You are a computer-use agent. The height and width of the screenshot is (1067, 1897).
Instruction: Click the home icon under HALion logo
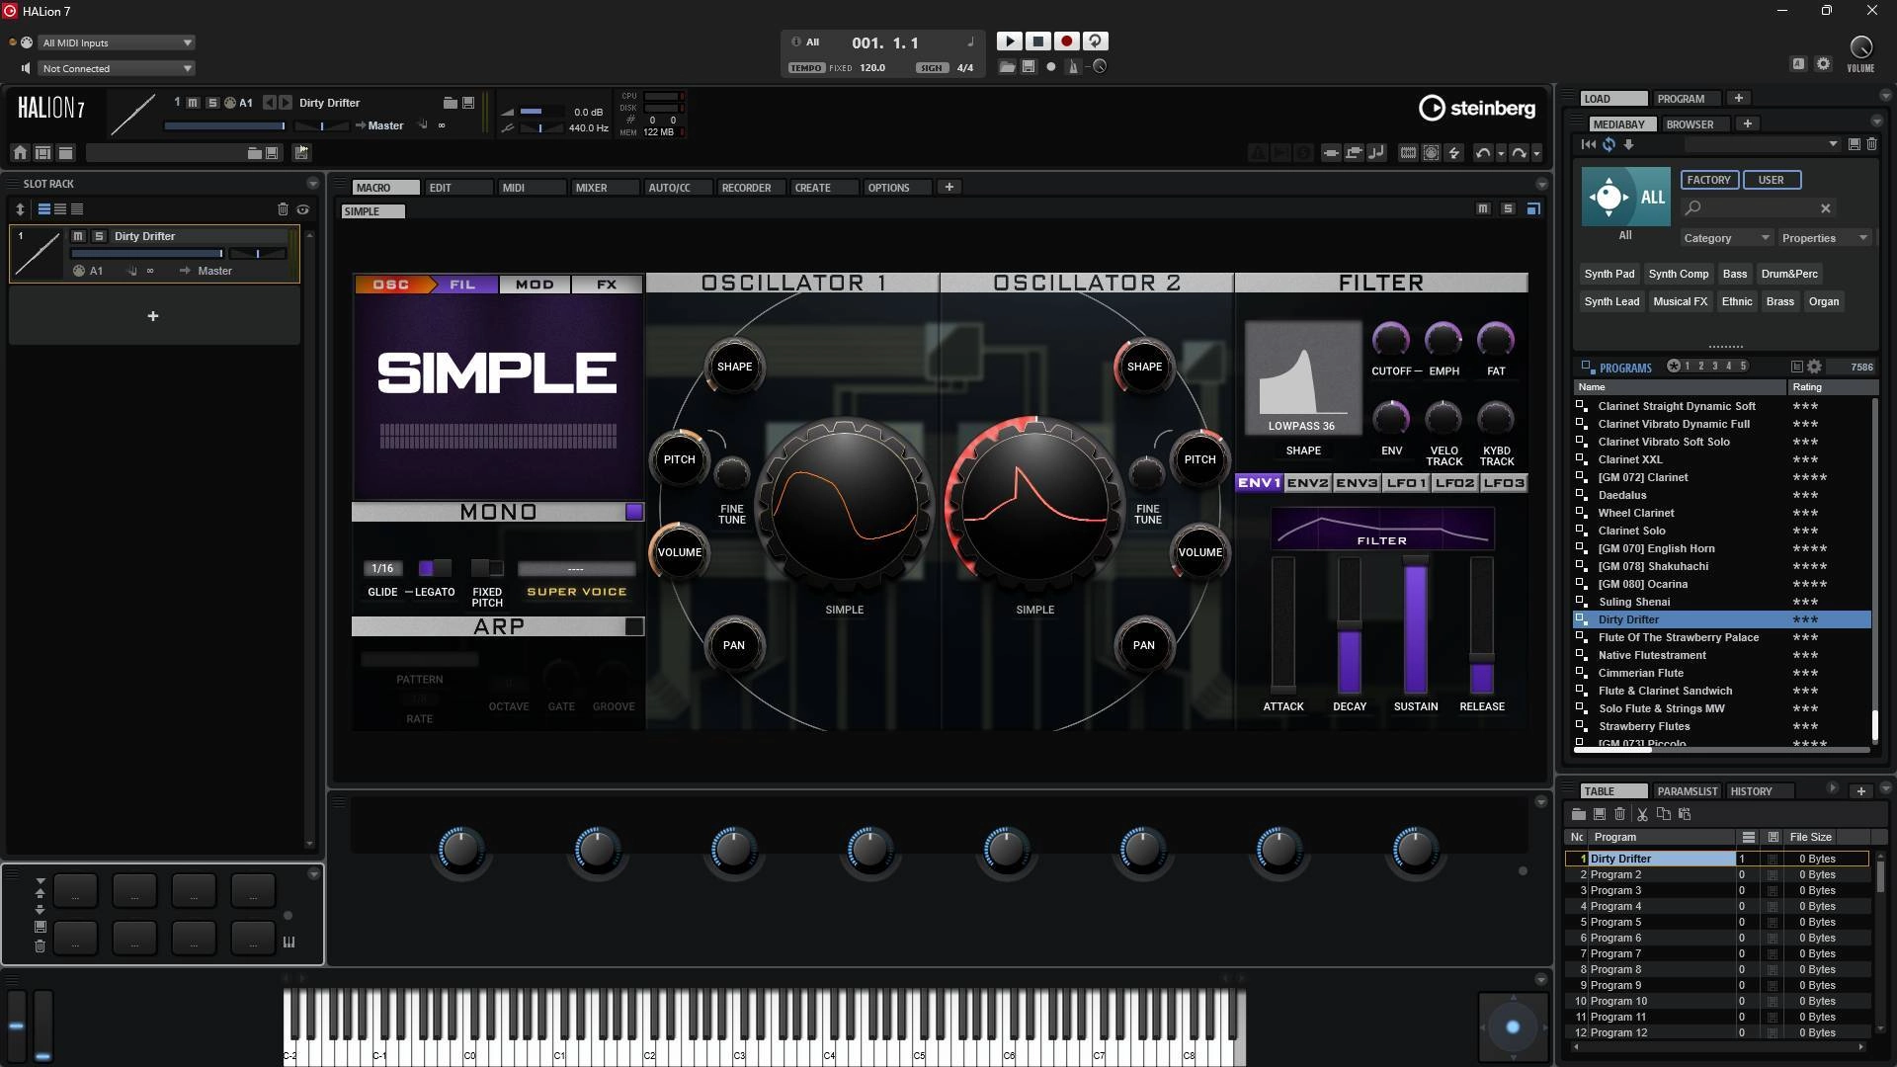(20, 152)
